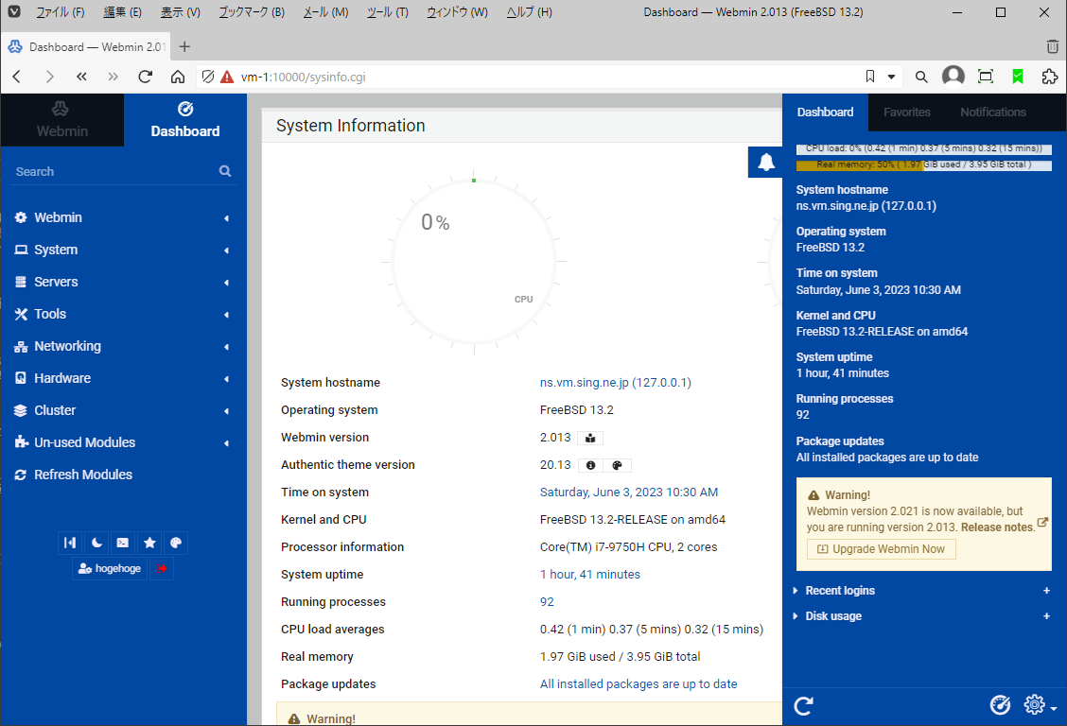Viewport: 1067px width, 726px height.
Task: Expand the Webmin category in the navigation
Action: click(123, 217)
